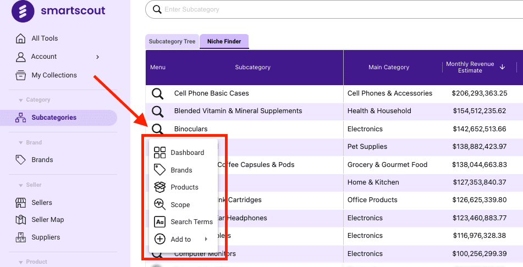Open menu icon for Binoculars row
Image resolution: width=523 pixels, height=267 pixels.
click(157, 129)
